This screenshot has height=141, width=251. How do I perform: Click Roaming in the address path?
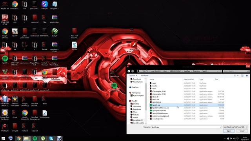pos(196,71)
